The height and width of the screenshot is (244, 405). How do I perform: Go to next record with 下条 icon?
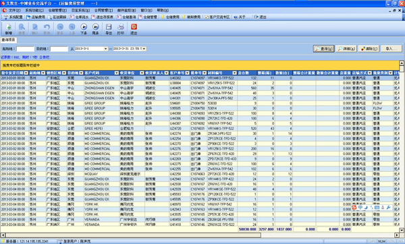point(84,28)
